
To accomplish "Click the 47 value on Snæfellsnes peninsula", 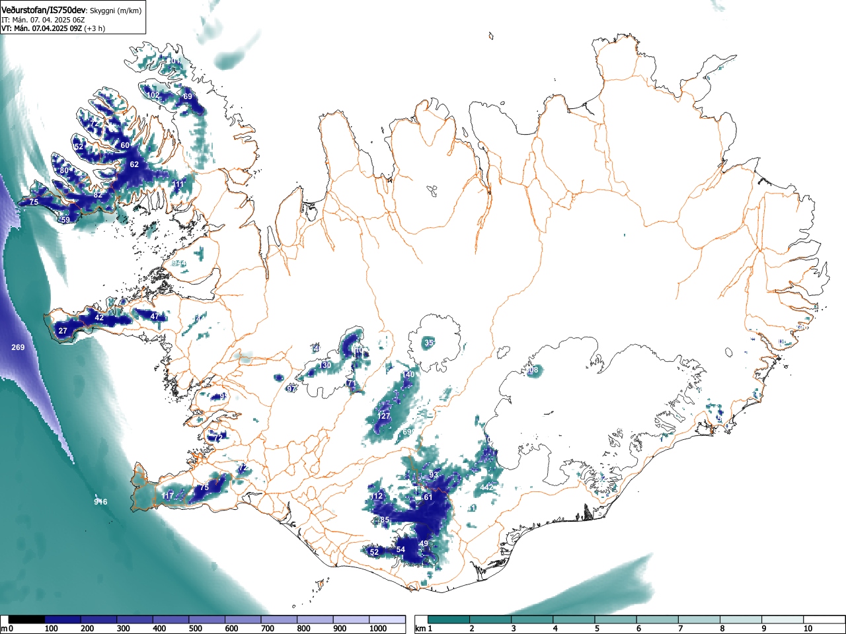I will (155, 316).
